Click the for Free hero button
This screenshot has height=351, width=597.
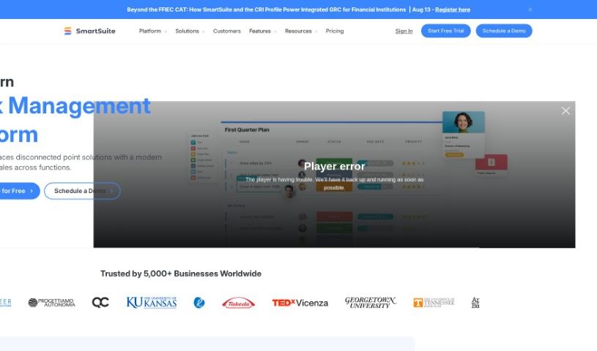[19, 191]
